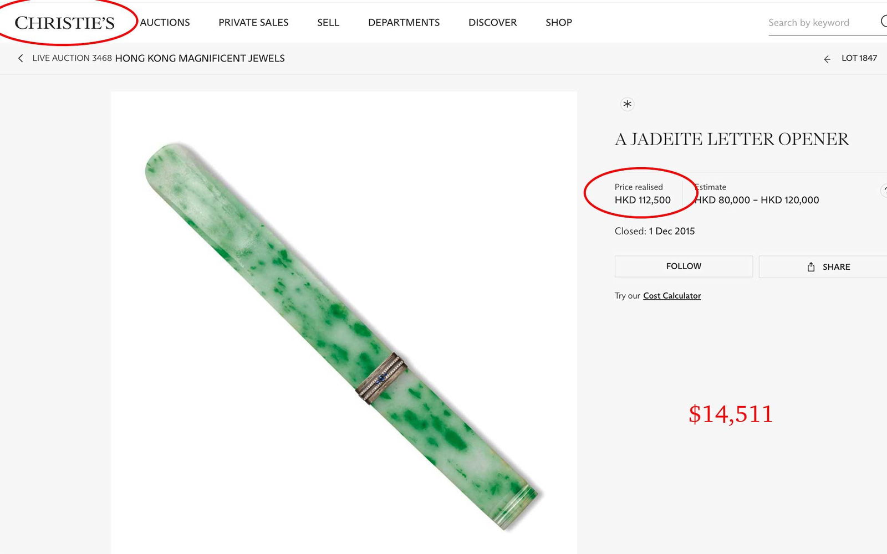Go back to HONG KONG MAGNIFICENT JEWELS auction
The height and width of the screenshot is (554, 887).
pos(199,58)
